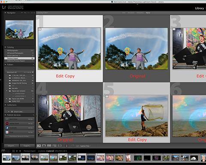
Task: Expand the Smart Collections set
Action: (x=9, y=111)
